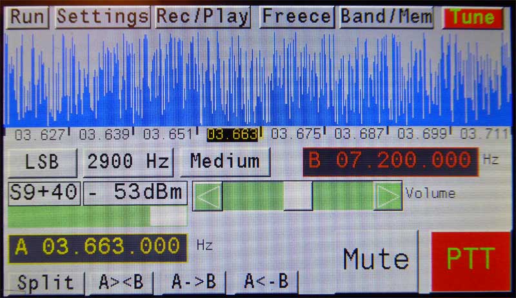This screenshot has width=516, height=298.
Task: Toggle the S9+40 S-meter readout
Action: [44, 193]
